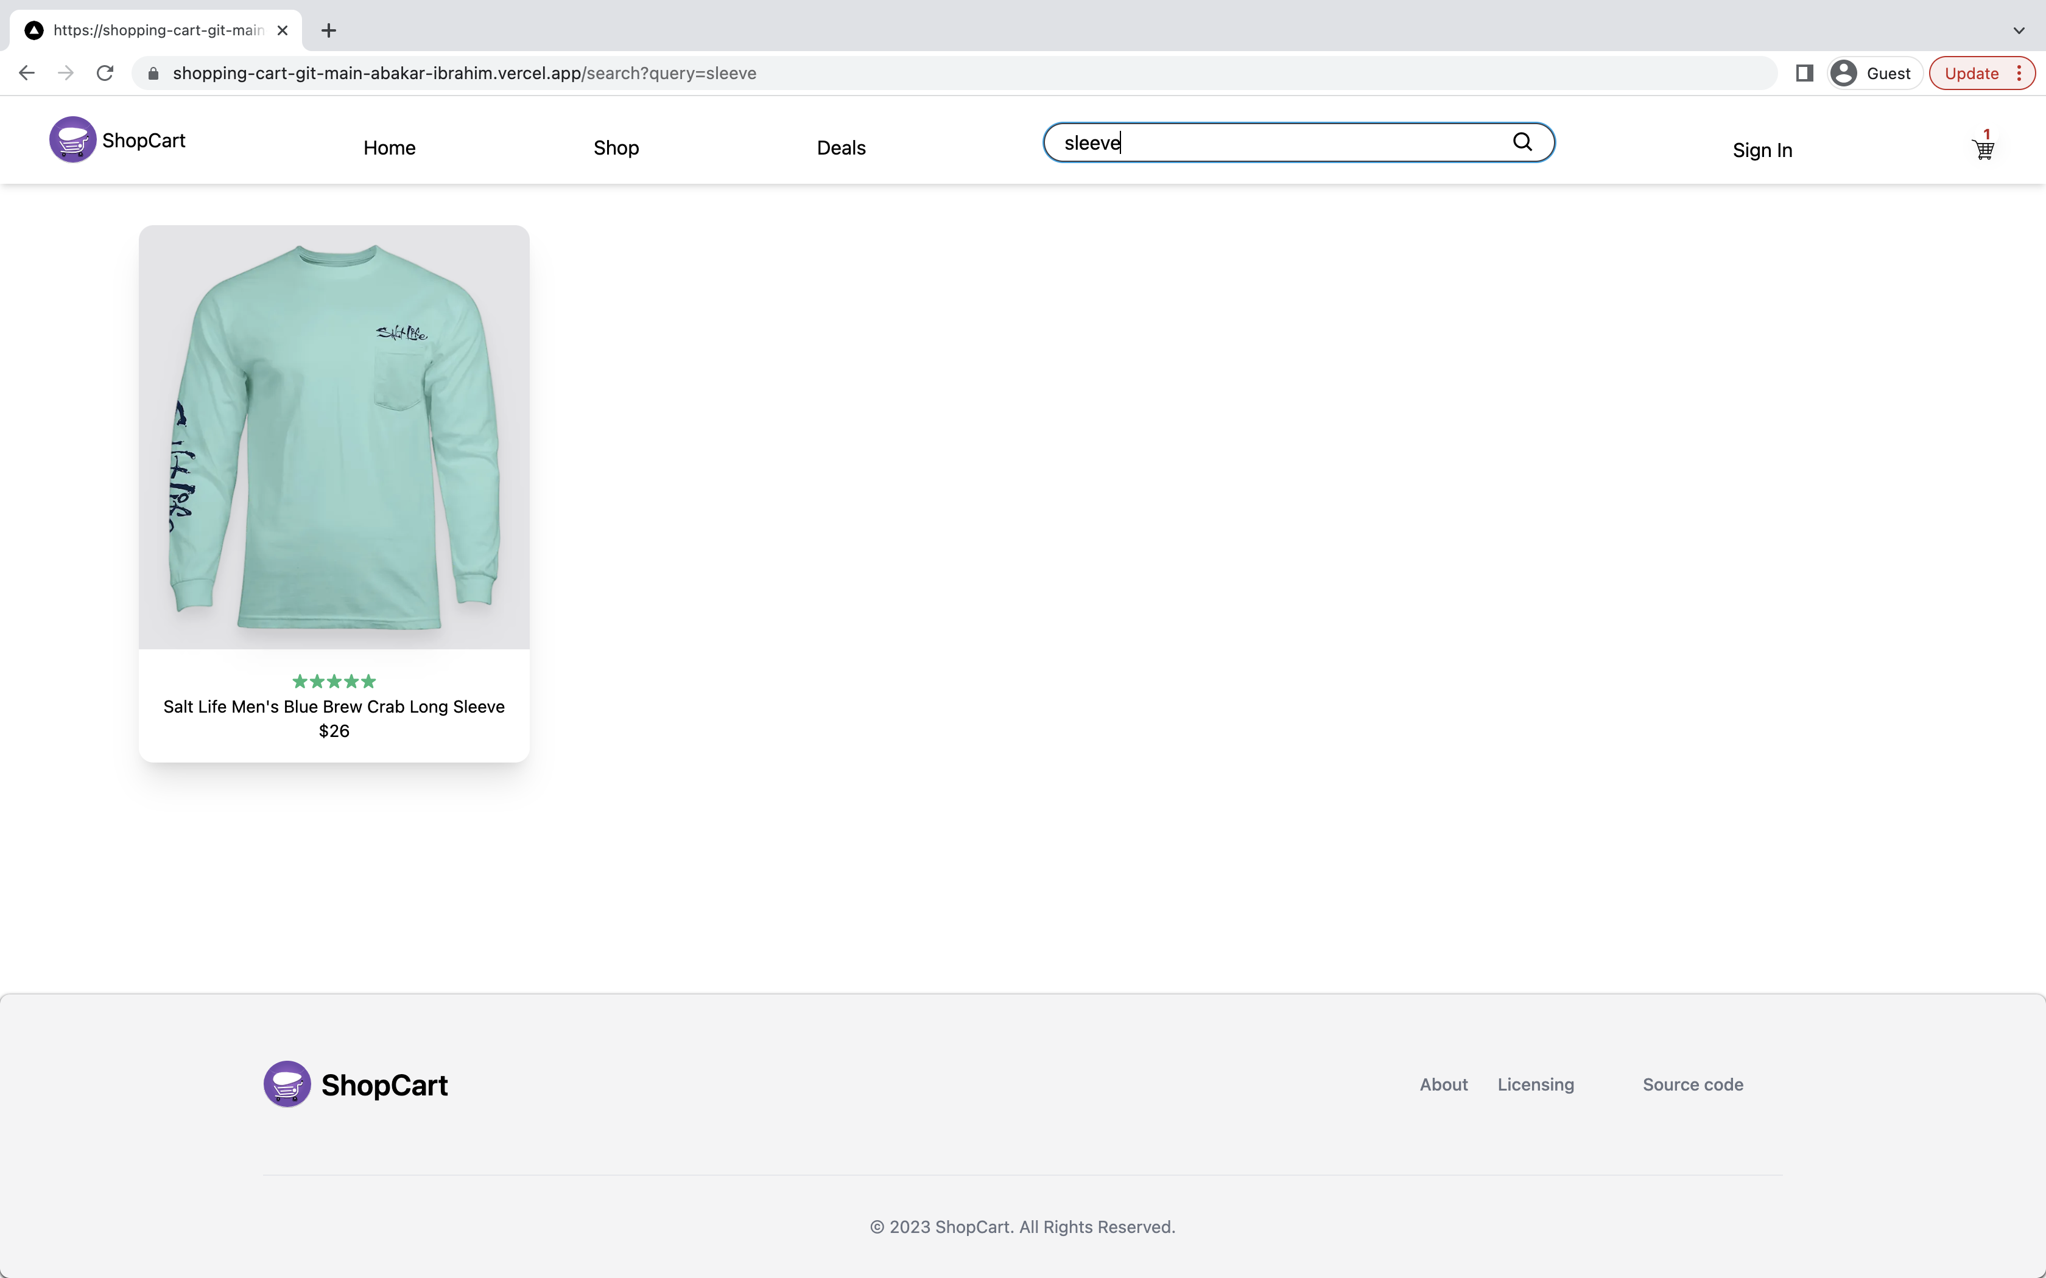Click the address bar URL
The height and width of the screenshot is (1278, 2046).
(x=464, y=74)
